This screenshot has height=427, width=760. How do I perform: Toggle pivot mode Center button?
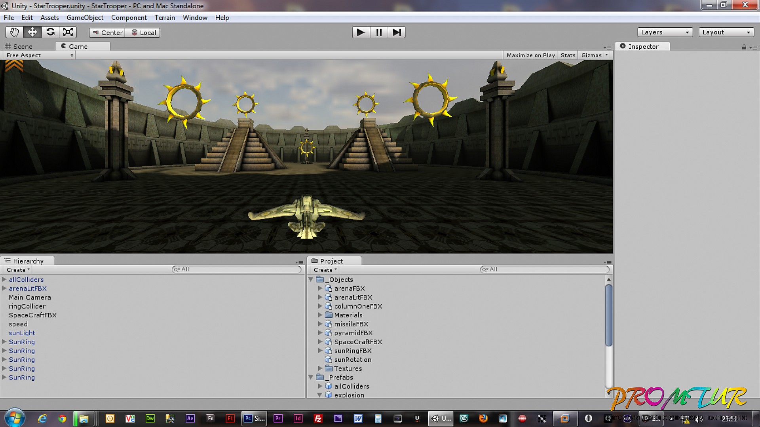[x=107, y=32]
